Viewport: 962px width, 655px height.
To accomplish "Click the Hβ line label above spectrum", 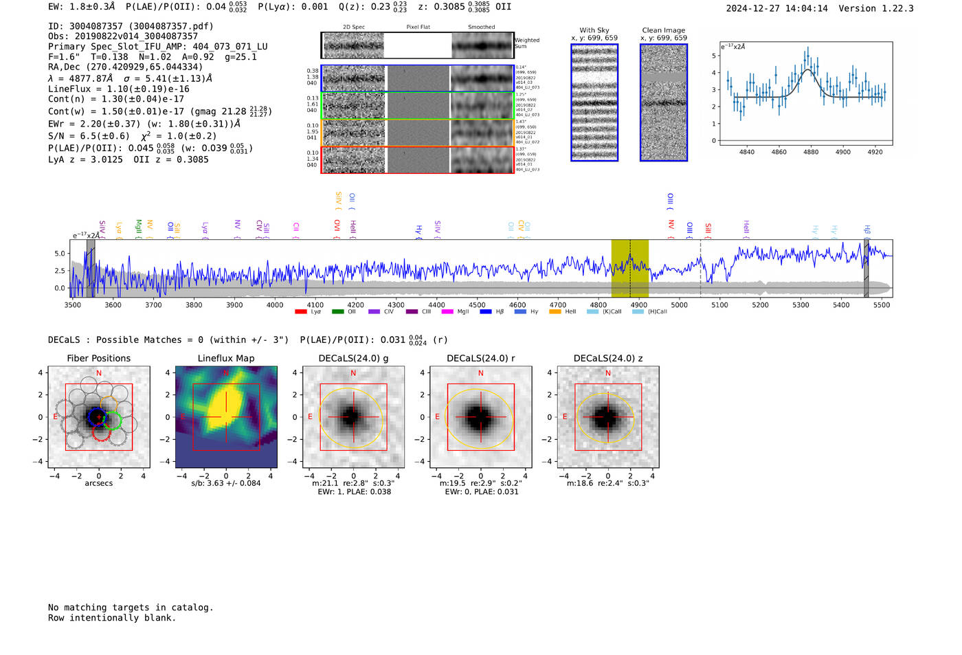I will (x=867, y=230).
